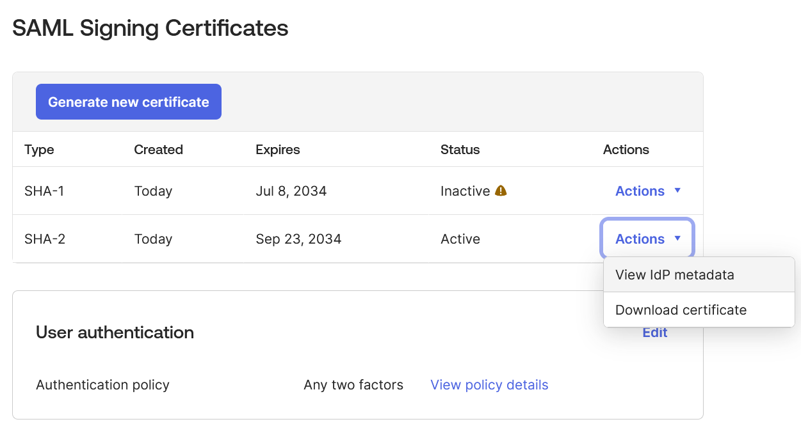The height and width of the screenshot is (447, 801).
Task: Click the Generate new certificate button
Action: click(128, 102)
